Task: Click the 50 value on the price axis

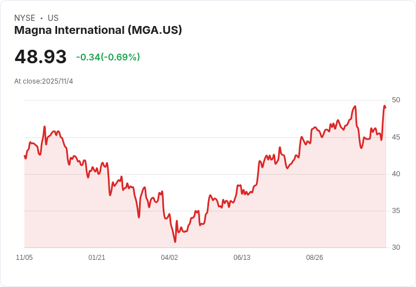Action: click(x=396, y=100)
